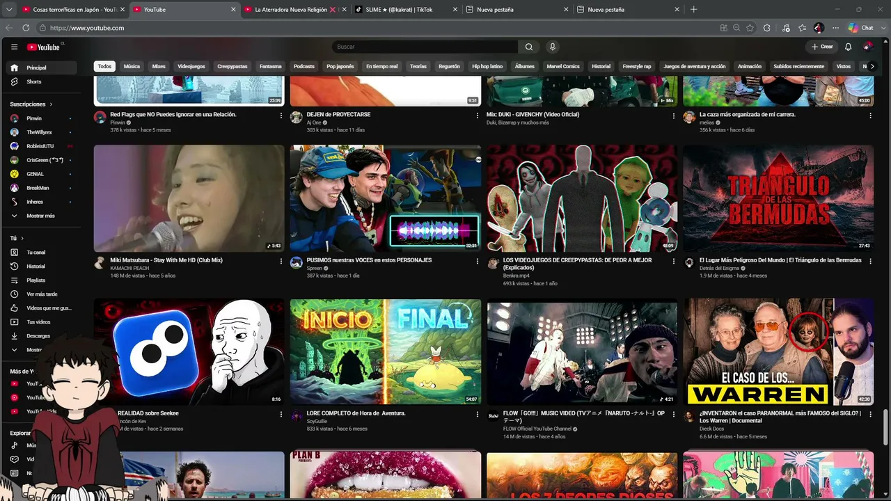Image resolution: width=891 pixels, height=501 pixels.
Task: Show more category chips with right arrow
Action: (x=872, y=66)
